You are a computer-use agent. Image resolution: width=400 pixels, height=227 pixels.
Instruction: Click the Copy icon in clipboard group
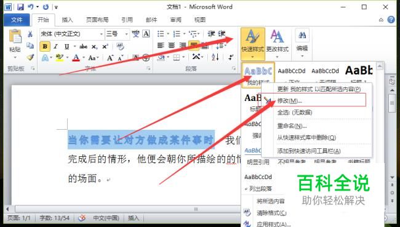coord(30,46)
